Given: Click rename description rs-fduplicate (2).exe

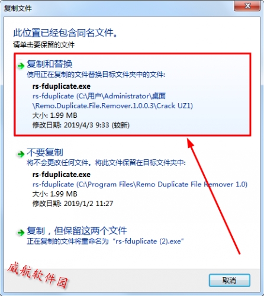Looking at the screenshot, I should [x=105, y=241].
